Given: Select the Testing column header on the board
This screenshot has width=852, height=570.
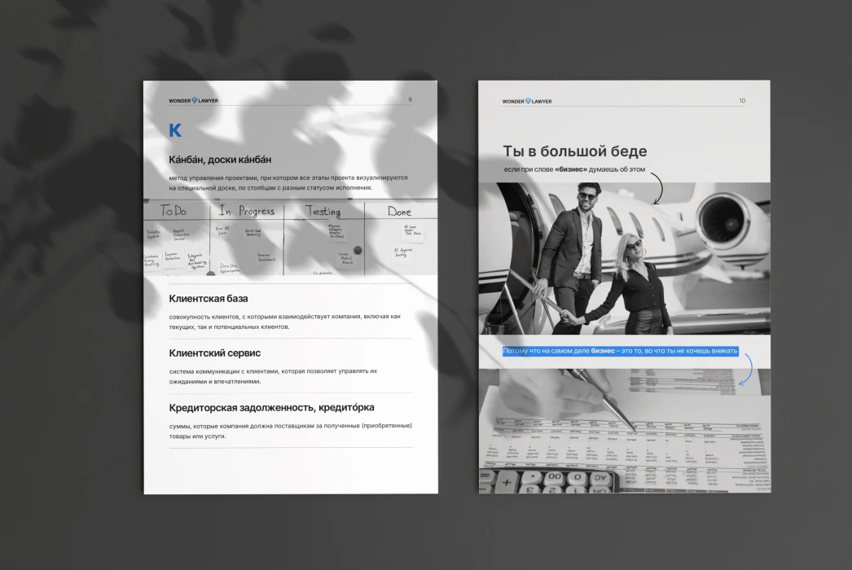Looking at the screenshot, I should (x=323, y=211).
